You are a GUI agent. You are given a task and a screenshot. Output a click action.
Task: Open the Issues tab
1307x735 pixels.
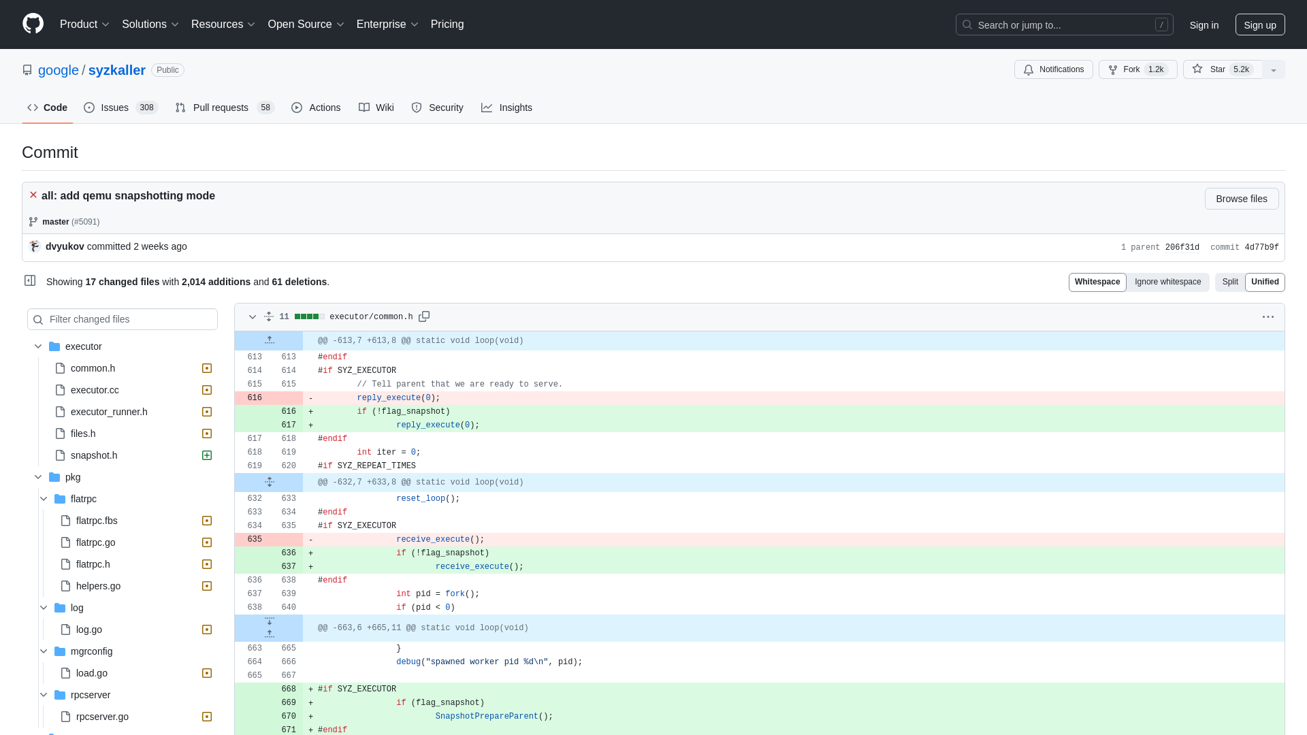pos(120,108)
